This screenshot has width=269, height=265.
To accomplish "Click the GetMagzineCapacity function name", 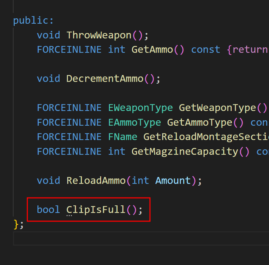I will 185,152.
